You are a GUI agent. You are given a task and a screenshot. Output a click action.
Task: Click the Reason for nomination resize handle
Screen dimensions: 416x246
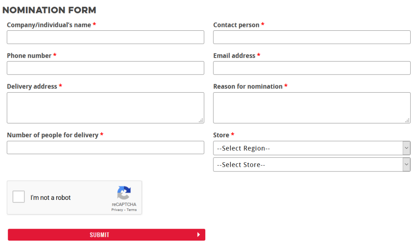[408, 120]
